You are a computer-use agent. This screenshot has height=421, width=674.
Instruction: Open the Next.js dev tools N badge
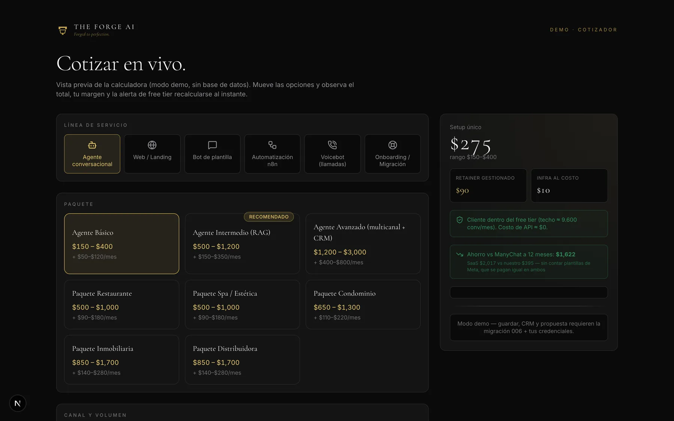click(x=18, y=403)
